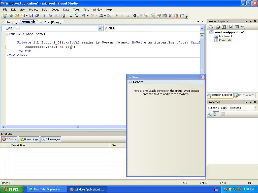Uncomment the selected lines icon
Viewport: 258px width, 193px height.
pos(76,16)
